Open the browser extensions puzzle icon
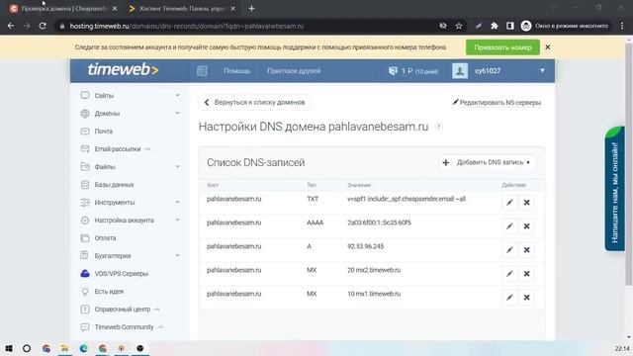The width and height of the screenshot is (633, 356). (495, 26)
